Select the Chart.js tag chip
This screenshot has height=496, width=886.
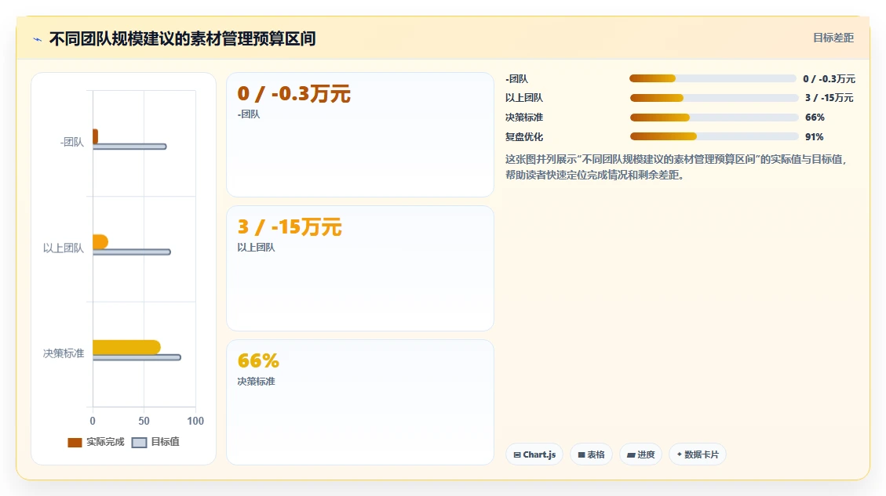pos(534,454)
